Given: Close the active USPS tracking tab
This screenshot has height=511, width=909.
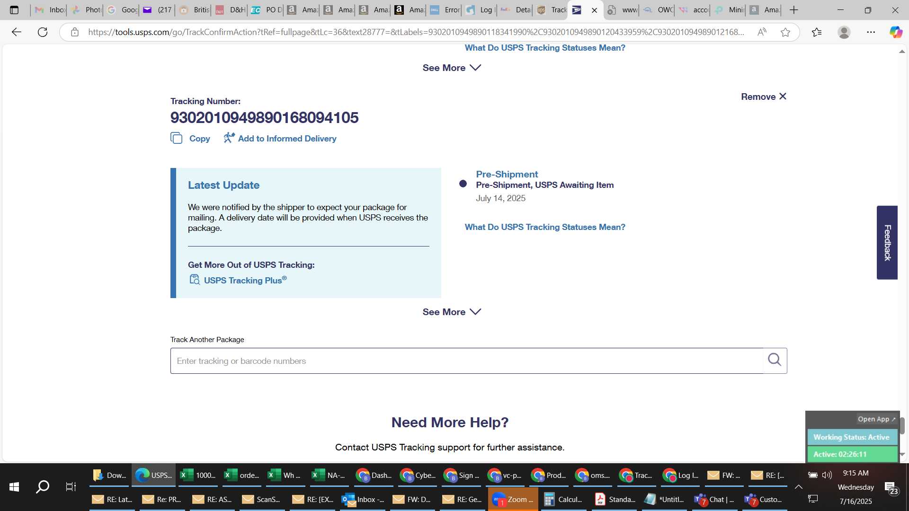Looking at the screenshot, I should [x=594, y=10].
